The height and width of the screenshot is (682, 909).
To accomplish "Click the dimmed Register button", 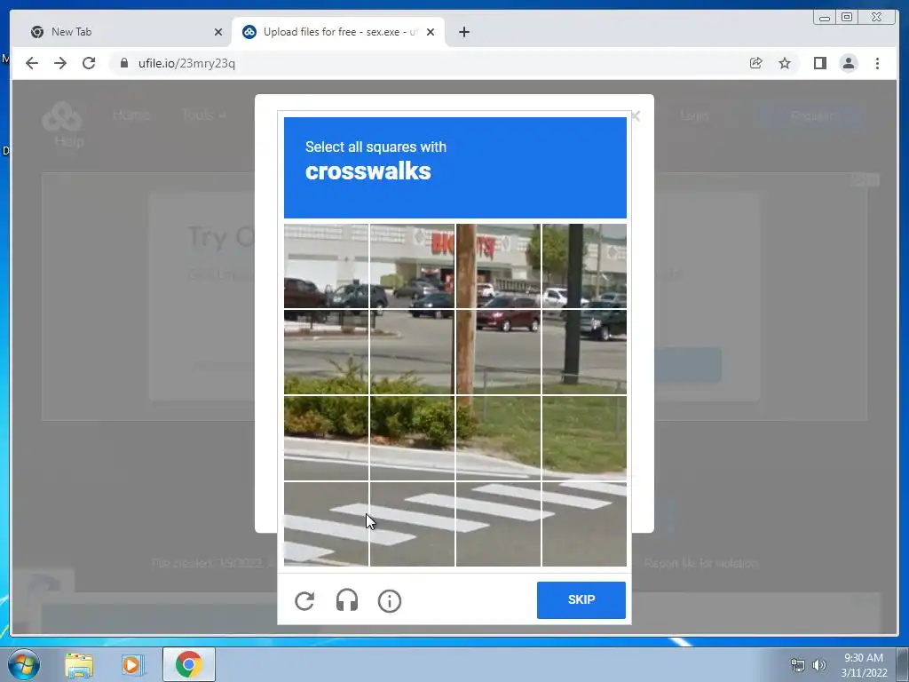I will [x=812, y=115].
